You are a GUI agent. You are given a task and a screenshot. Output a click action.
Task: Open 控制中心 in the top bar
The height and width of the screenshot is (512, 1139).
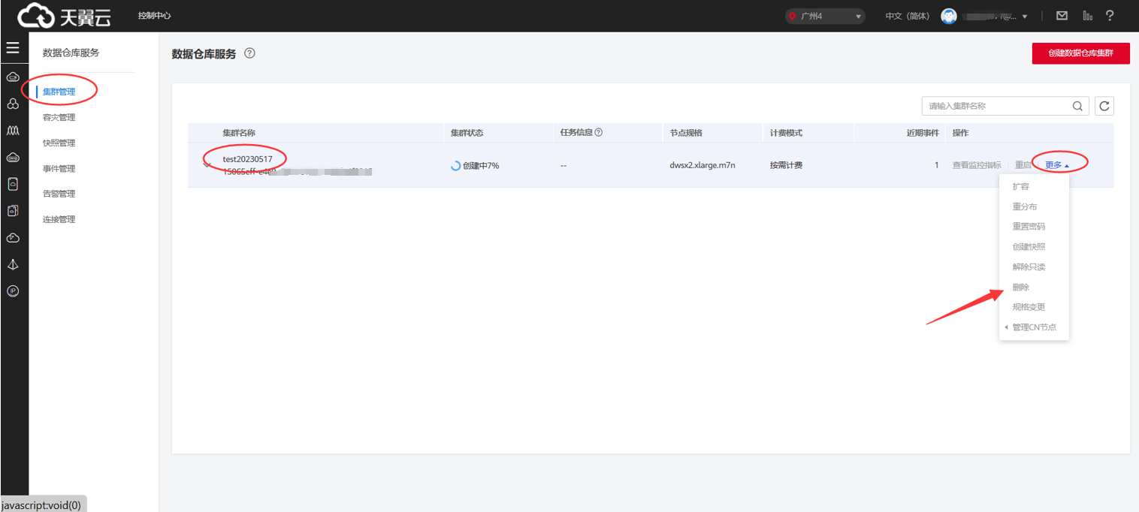[x=154, y=16]
